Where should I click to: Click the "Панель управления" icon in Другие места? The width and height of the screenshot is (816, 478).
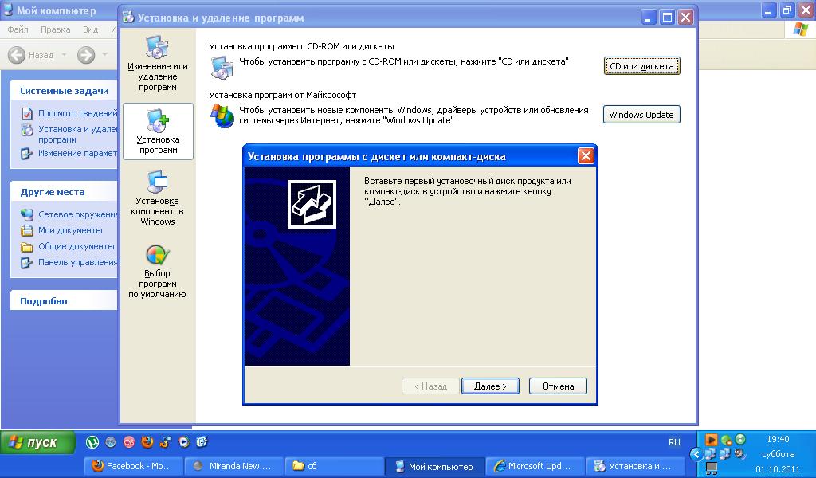(x=27, y=263)
